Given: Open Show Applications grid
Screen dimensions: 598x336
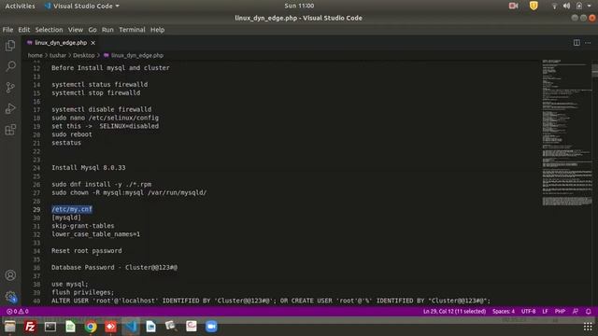Looking at the screenshot, I should click(588, 327).
